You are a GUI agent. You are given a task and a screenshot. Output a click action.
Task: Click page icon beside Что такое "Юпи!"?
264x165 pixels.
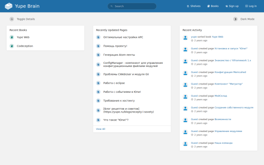click(x=98, y=120)
